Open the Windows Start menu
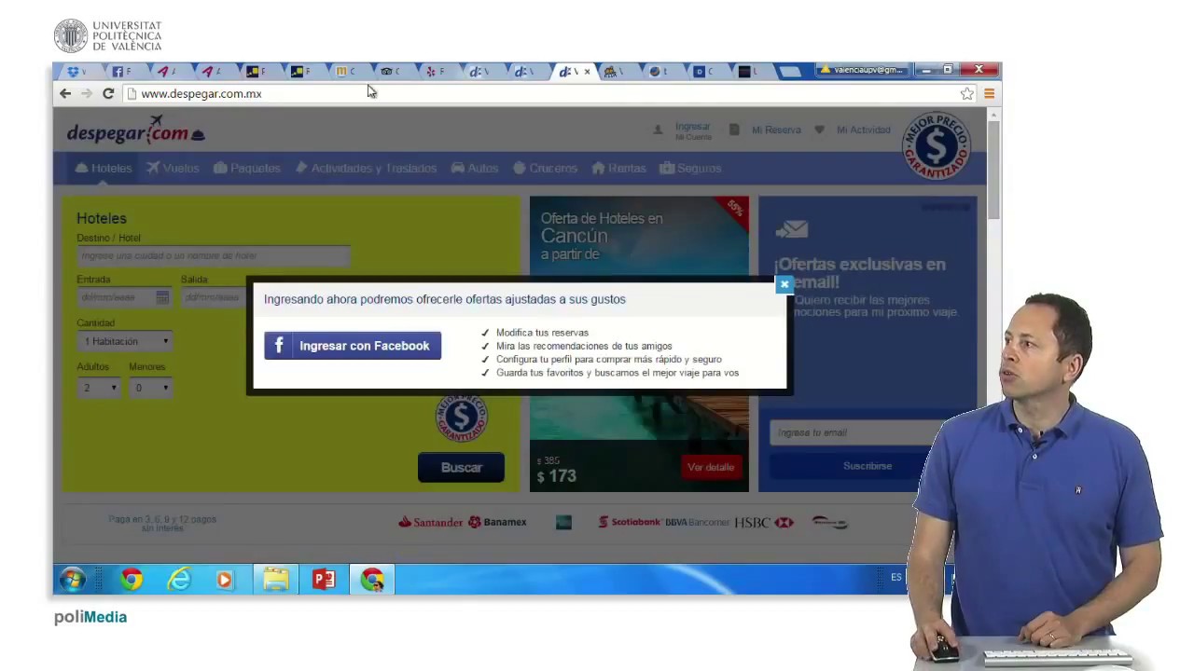 click(x=73, y=580)
